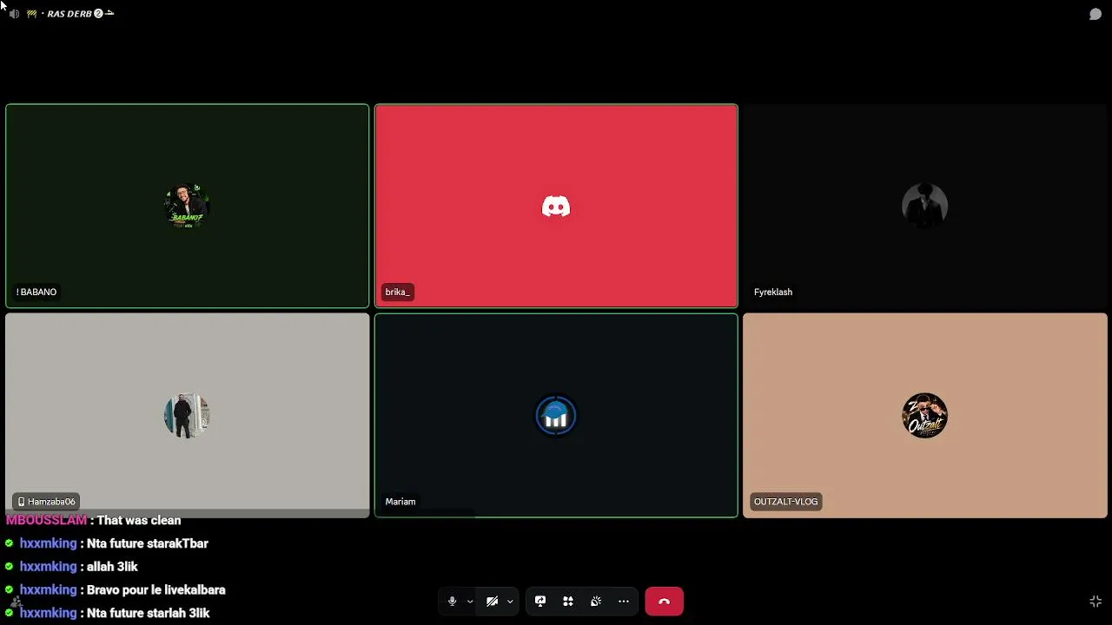The height and width of the screenshot is (625, 1112).
Task: Click the Fyreklash name label
Action: point(773,292)
